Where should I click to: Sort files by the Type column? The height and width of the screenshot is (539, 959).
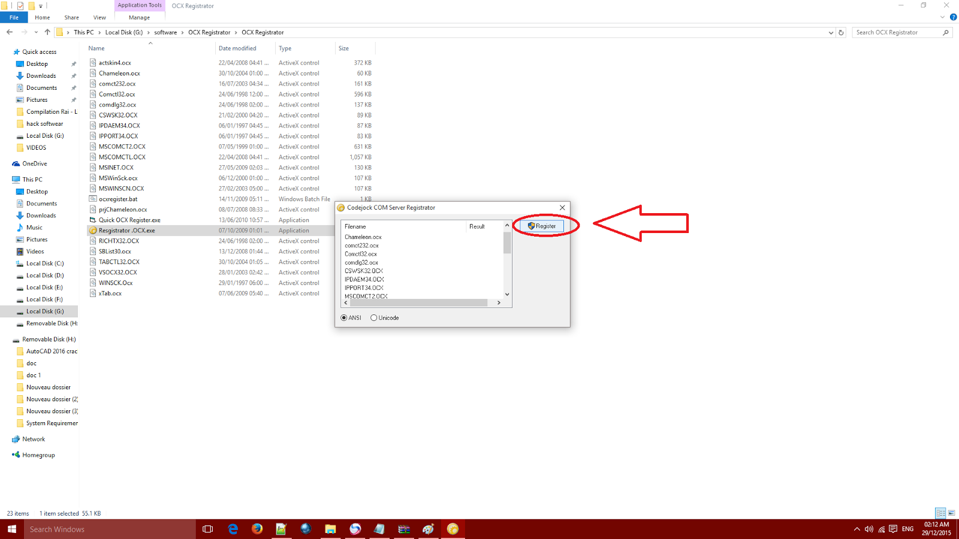point(285,49)
